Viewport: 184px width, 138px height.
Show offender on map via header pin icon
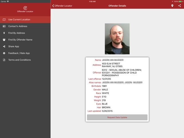point(172,6)
